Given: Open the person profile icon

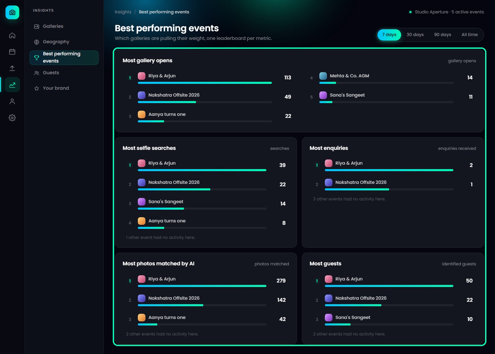Looking at the screenshot, I should click(12, 101).
